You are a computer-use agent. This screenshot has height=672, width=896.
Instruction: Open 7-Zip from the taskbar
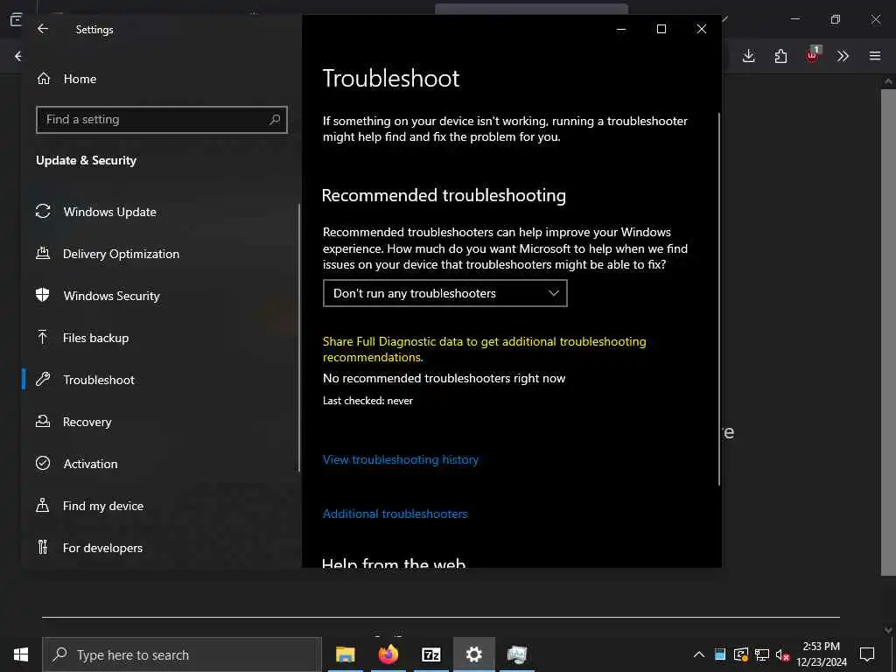(x=430, y=654)
